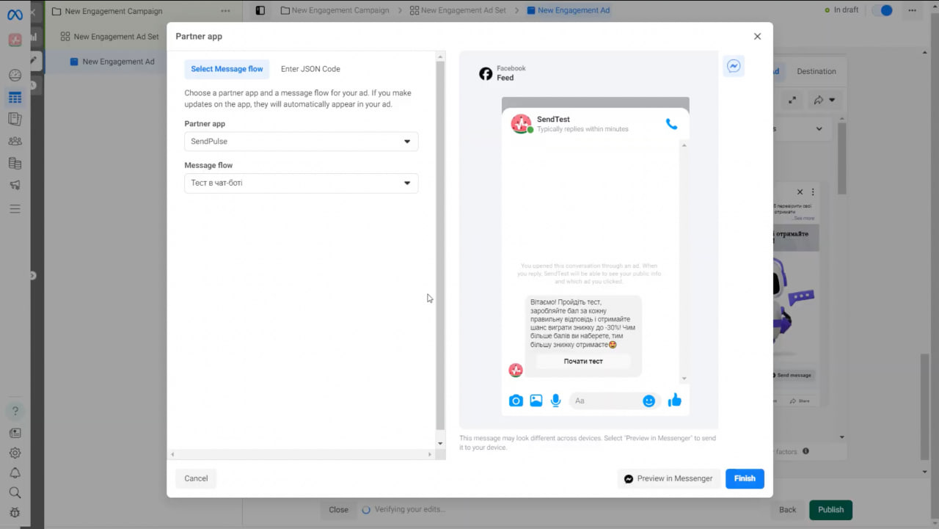The width and height of the screenshot is (939, 529).
Task: Click the ad thumbnail vertical dots menu
Action: coord(813,191)
